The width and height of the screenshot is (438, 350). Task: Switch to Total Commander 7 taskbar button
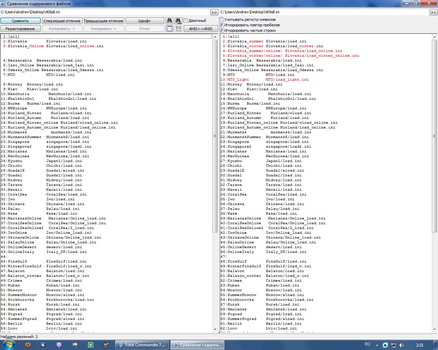pyautogui.click(x=142, y=345)
